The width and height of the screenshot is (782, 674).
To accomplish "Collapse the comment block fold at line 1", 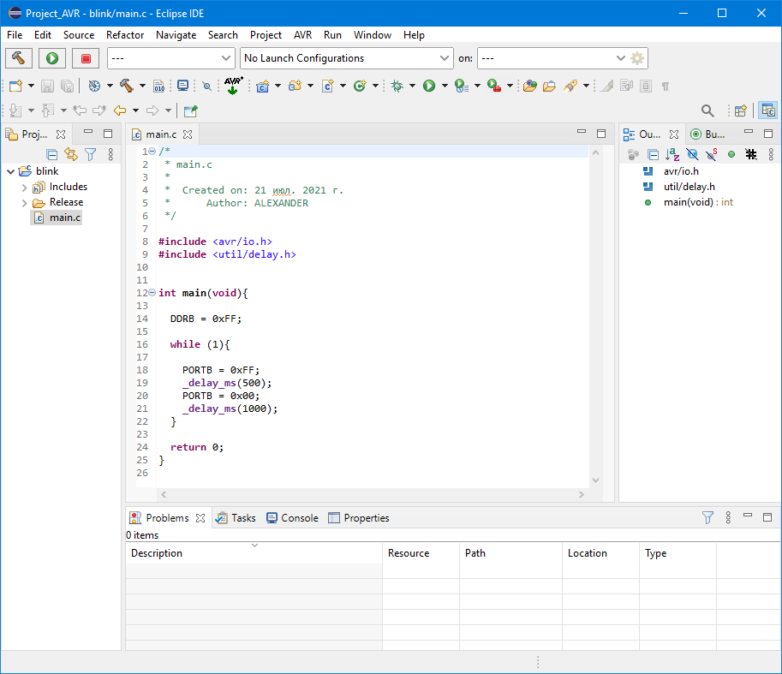I will click(x=152, y=151).
